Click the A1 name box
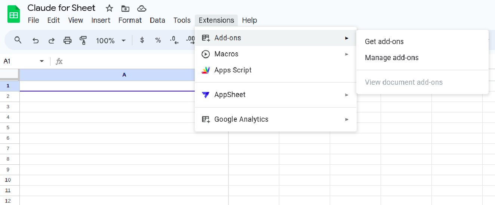Screen dimensions: 495x205 (21, 61)
